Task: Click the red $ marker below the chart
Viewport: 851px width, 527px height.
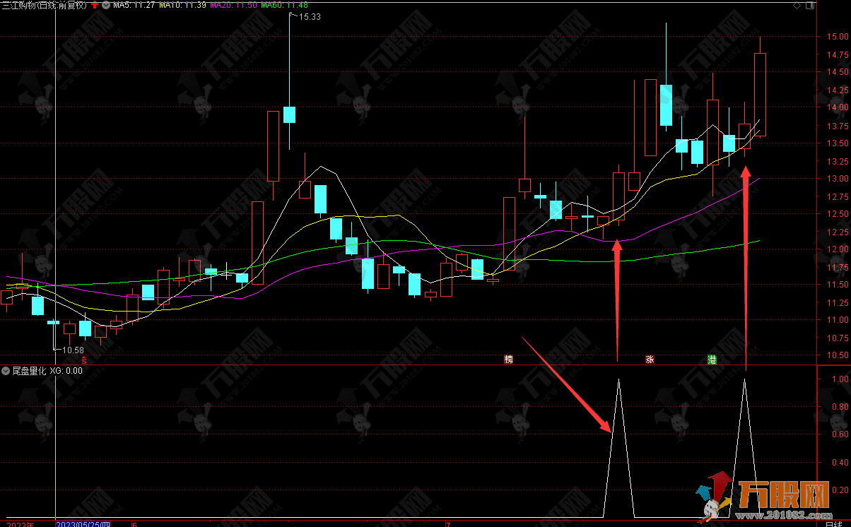Action: point(83,360)
